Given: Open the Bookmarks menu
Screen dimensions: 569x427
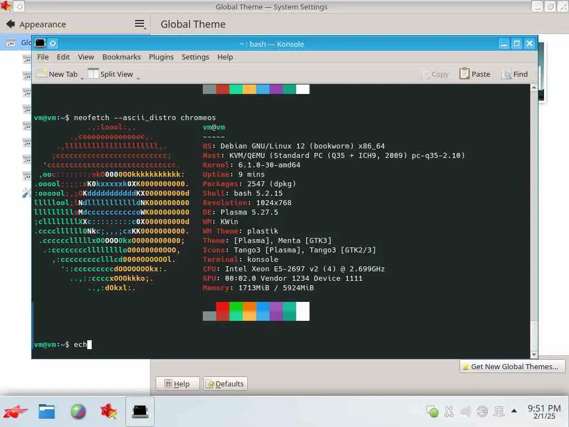Looking at the screenshot, I should tap(121, 57).
